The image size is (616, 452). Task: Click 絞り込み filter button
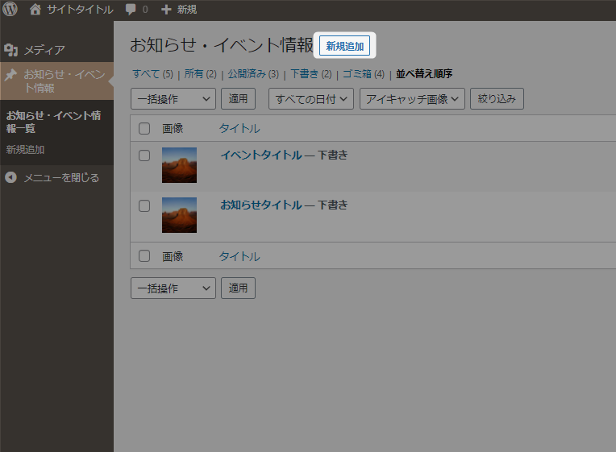[x=497, y=98]
